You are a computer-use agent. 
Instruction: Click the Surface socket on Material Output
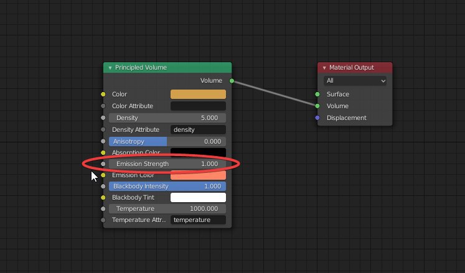click(317, 95)
